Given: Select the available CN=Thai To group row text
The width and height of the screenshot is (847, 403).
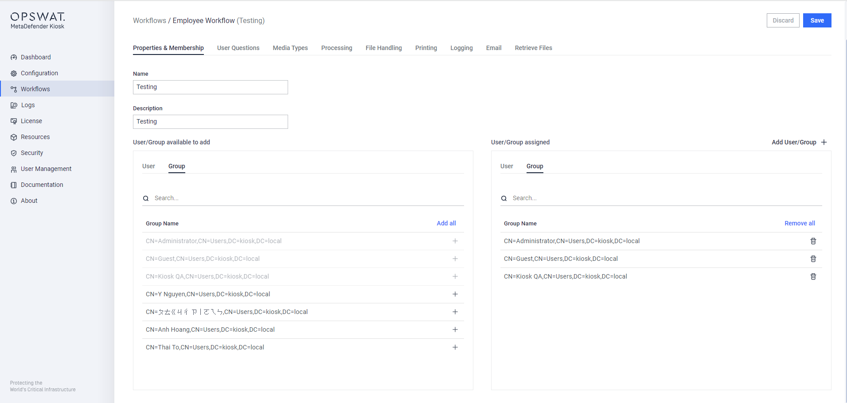Looking at the screenshot, I should point(205,347).
